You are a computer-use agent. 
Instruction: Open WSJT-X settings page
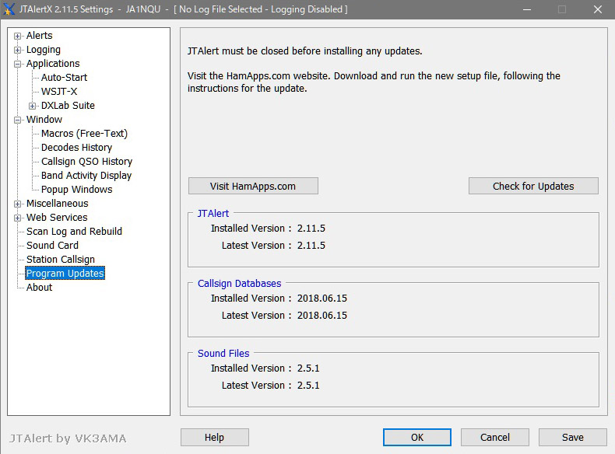pyautogui.click(x=59, y=92)
